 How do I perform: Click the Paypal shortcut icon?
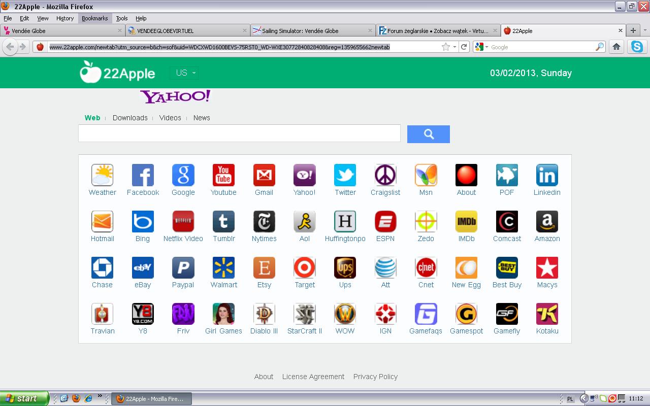coord(183,267)
